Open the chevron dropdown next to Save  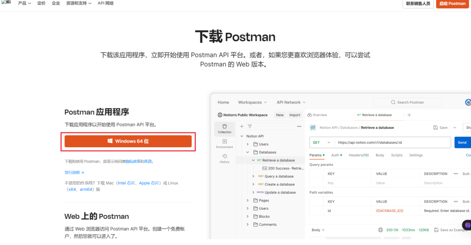point(455,128)
